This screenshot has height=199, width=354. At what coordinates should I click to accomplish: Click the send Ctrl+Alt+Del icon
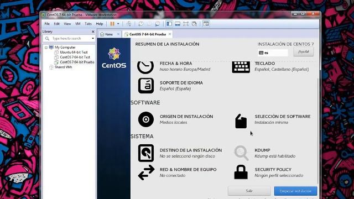tap(129, 24)
